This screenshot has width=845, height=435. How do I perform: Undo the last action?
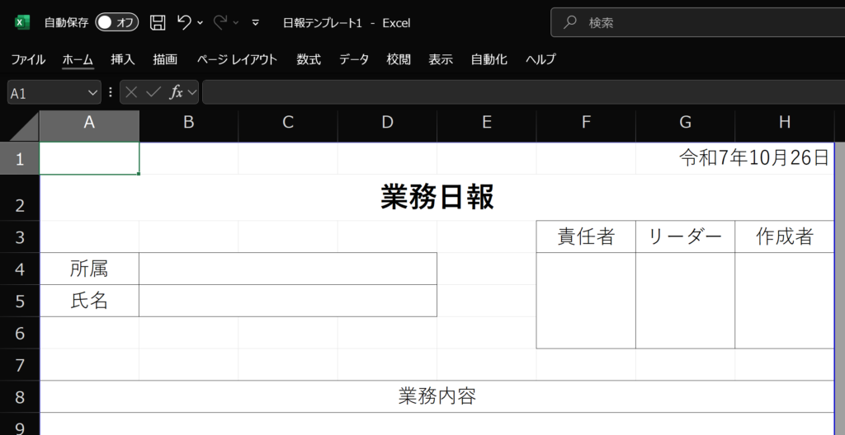tap(185, 23)
